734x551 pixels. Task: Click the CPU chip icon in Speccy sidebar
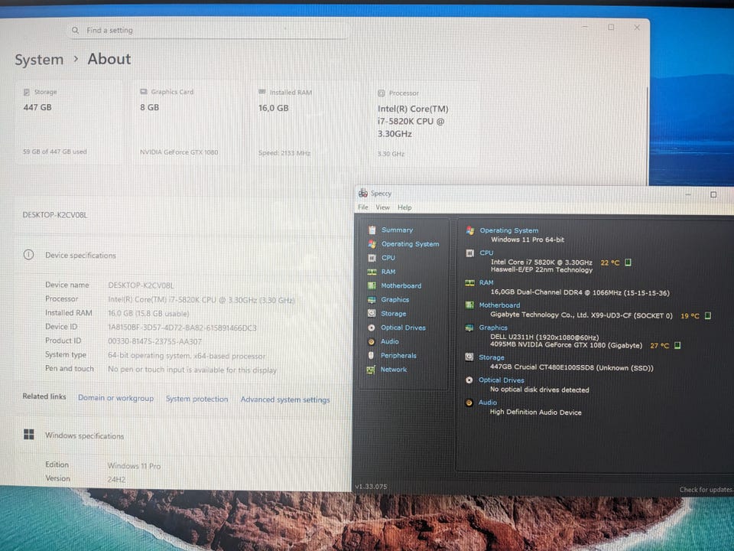point(372,258)
